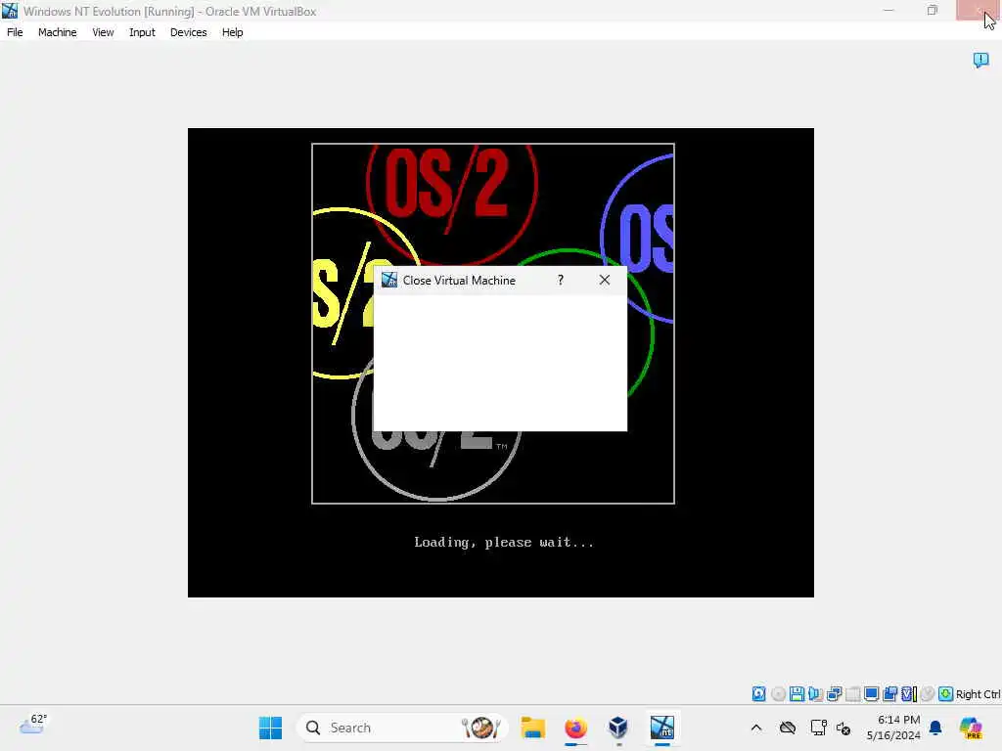Select the running NT VM taskbar icon
Screen dimensions: 1002x751
click(662, 728)
